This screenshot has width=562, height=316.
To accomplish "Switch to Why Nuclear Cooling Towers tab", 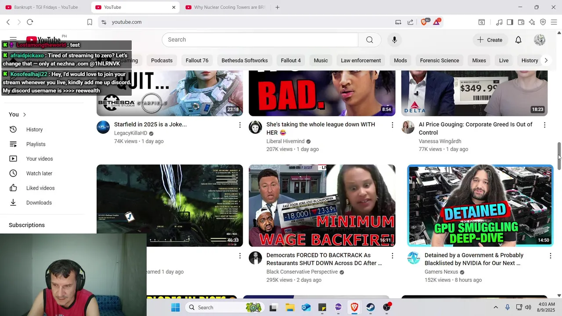I will pyautogui.click(x=225, y=7).
